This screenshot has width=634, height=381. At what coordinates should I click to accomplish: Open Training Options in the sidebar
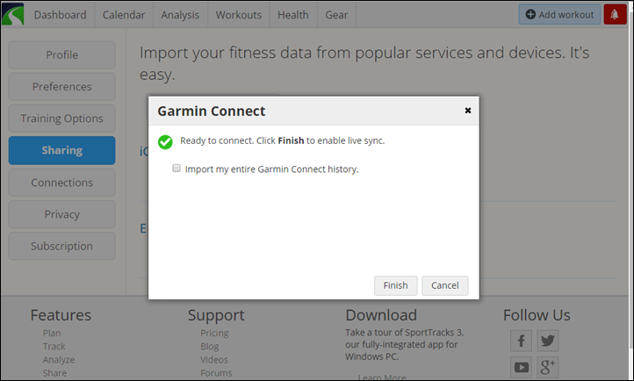61,119
